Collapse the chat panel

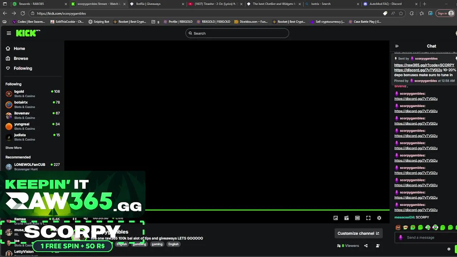(397, 46)
